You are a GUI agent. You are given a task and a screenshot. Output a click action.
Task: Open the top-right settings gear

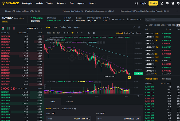(x=178, y=3)
